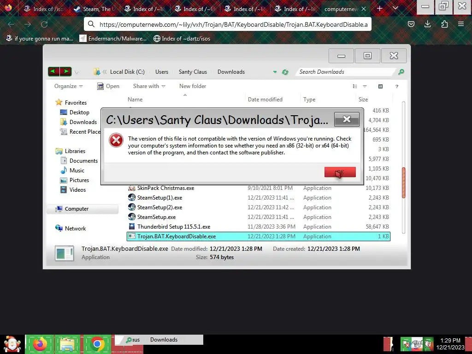The height and width of the screenshot is (354, 472).
Task: Close the compatibility error dialog
Action: (347, 119)
